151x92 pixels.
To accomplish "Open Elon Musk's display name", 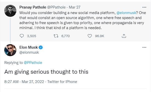I will pyautogui.click(x=28, y=47).
